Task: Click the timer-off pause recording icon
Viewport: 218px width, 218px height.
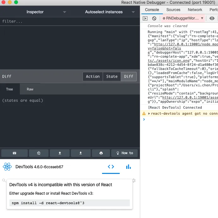Action: click(x=39, y=153)
